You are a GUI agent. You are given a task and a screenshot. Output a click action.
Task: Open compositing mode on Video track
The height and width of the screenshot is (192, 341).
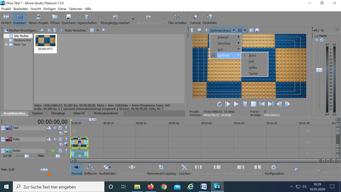tap(61, 144)
